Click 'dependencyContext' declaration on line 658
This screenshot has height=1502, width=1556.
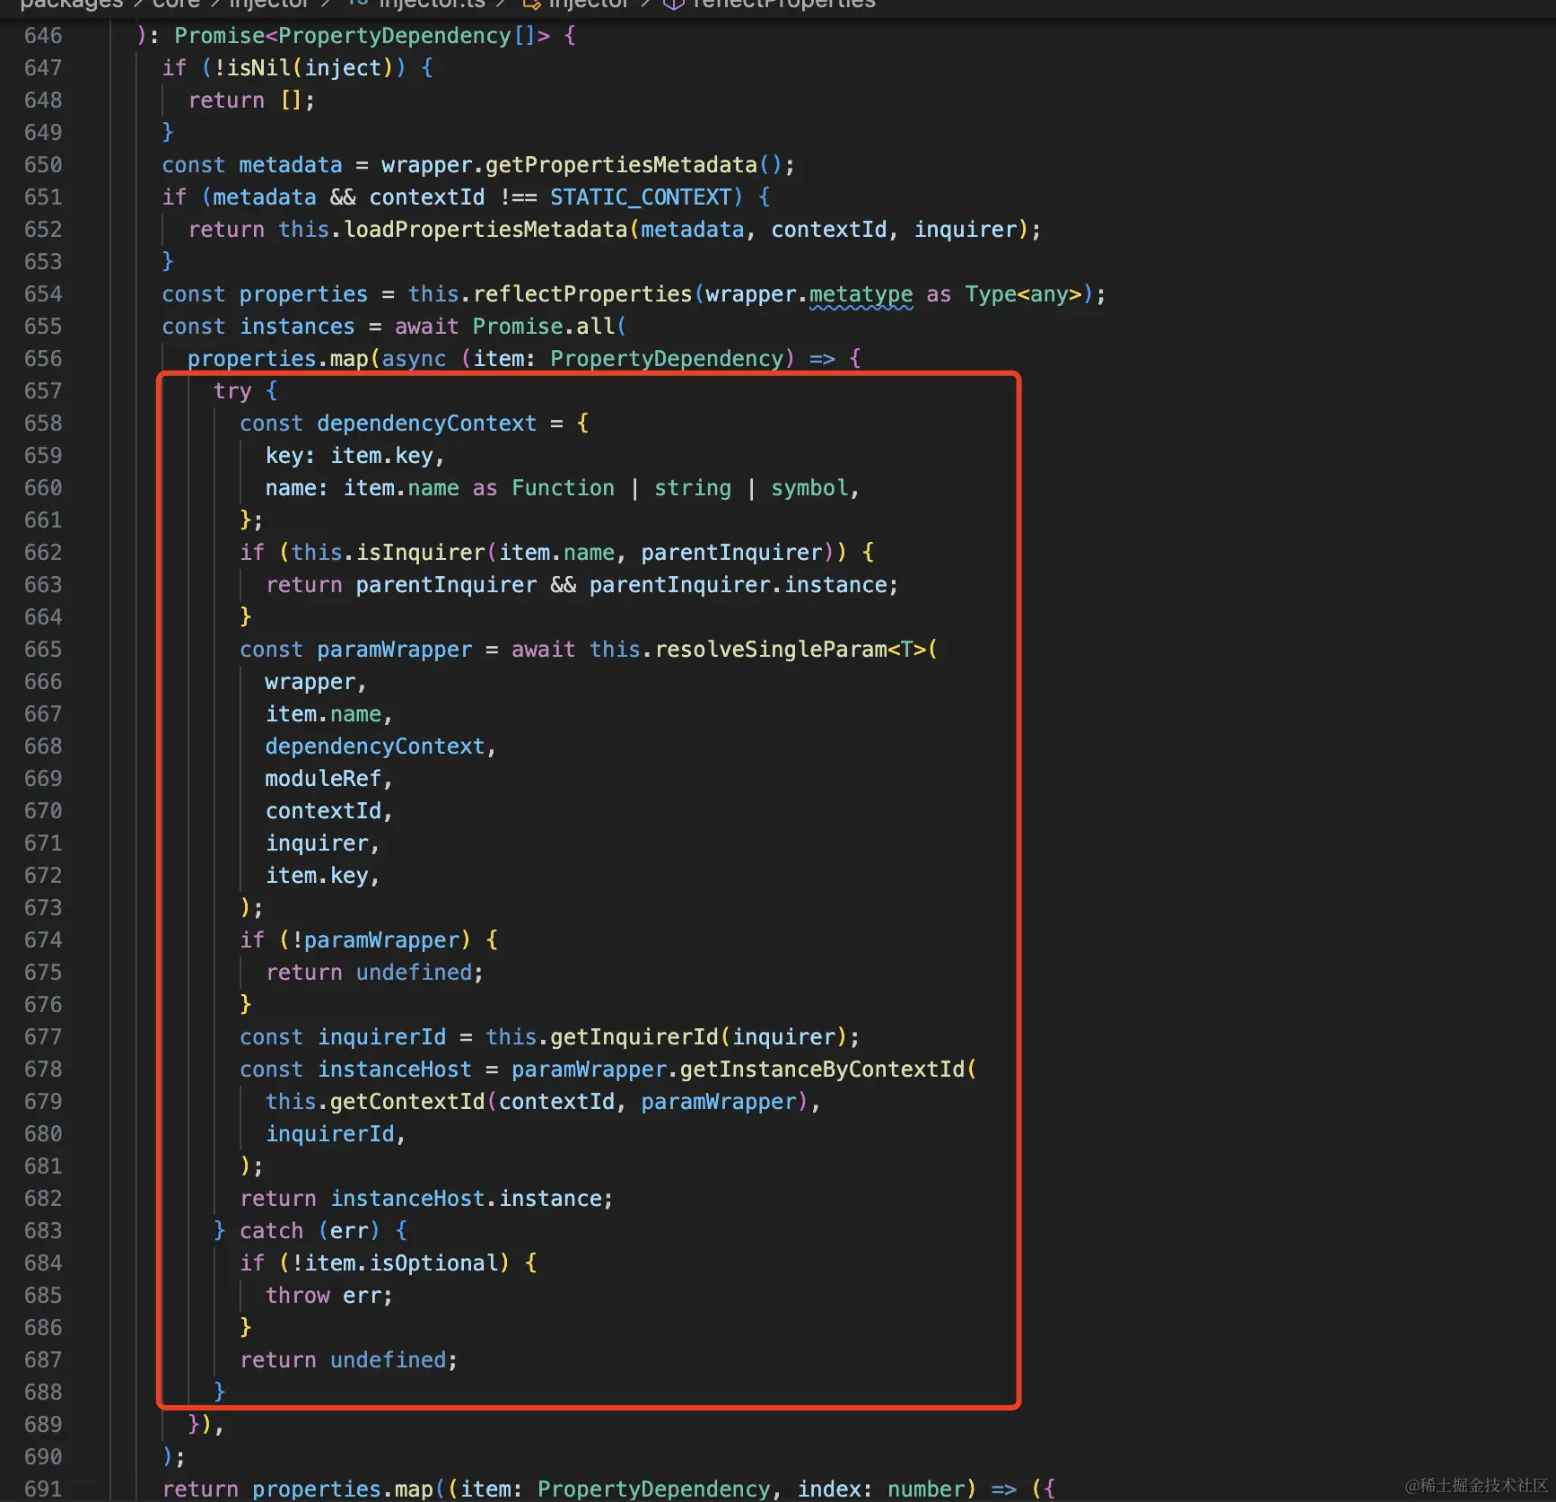click(x=426, y=424)
